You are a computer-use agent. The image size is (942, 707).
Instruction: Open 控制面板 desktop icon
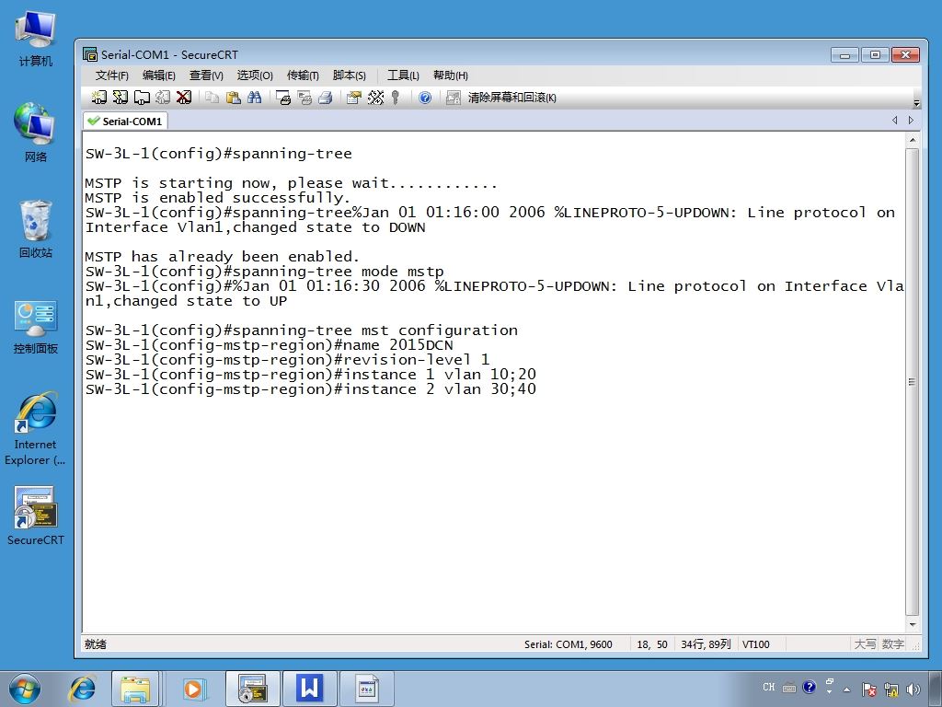(36, 326)
